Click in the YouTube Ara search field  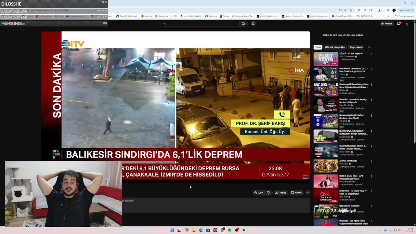click(200, 24)
